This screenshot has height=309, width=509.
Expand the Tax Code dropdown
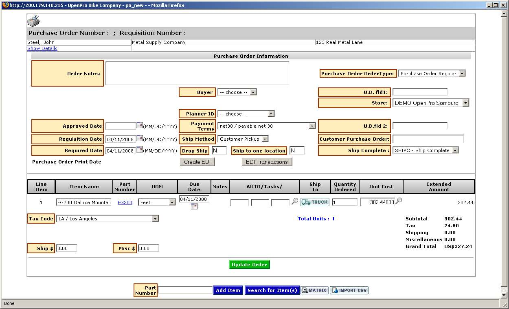108,219
